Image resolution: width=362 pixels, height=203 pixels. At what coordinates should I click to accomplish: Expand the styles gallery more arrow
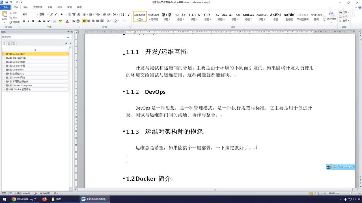325,20
